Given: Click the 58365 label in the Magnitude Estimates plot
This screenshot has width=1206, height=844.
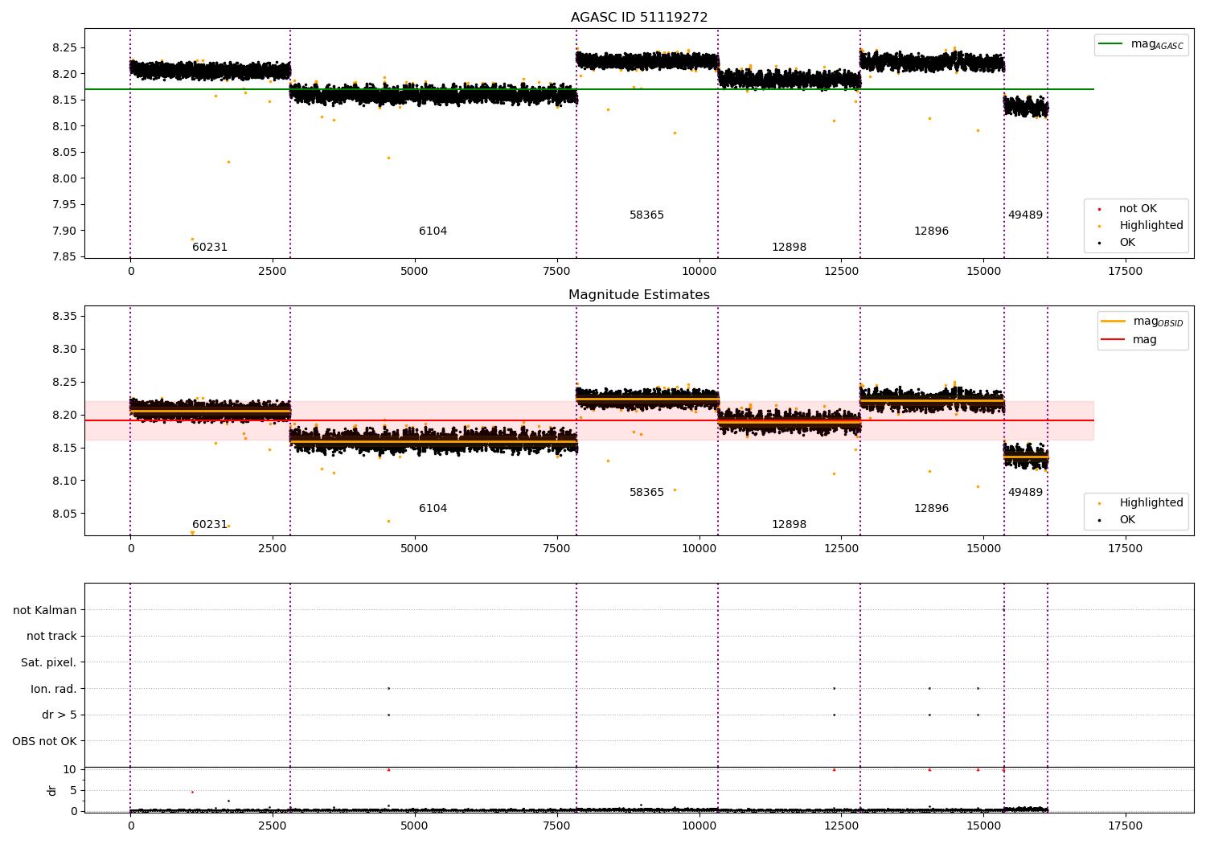Looking at the screenshot, I should click(x=646, y=493).
